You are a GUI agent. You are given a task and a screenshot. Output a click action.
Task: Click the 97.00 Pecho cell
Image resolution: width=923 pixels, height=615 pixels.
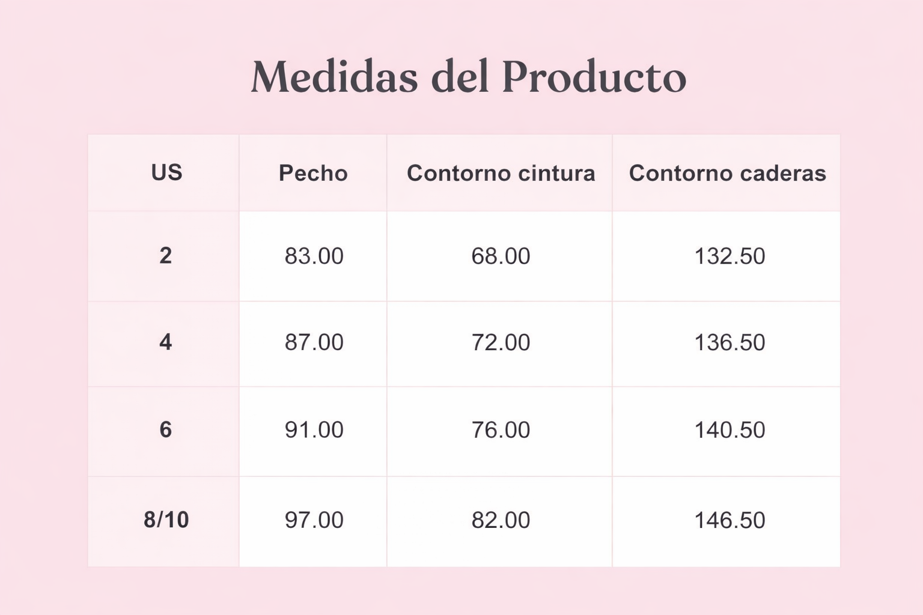tap(314, 520)
